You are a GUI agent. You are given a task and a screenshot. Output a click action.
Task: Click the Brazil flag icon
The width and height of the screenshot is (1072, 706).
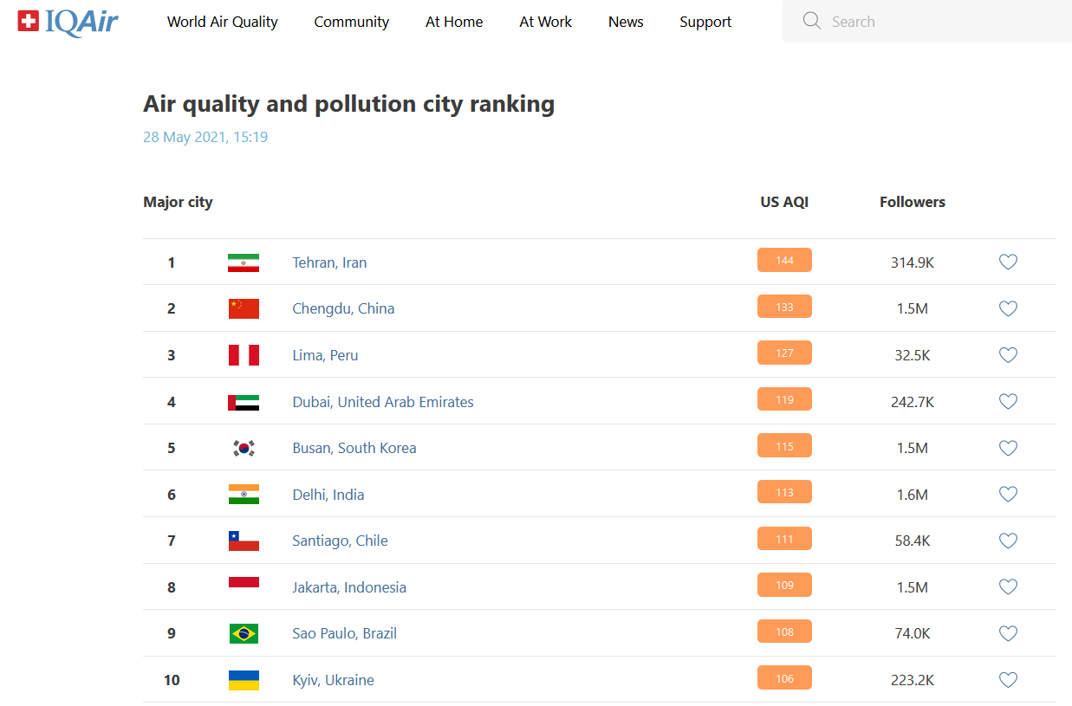[244, 633]
